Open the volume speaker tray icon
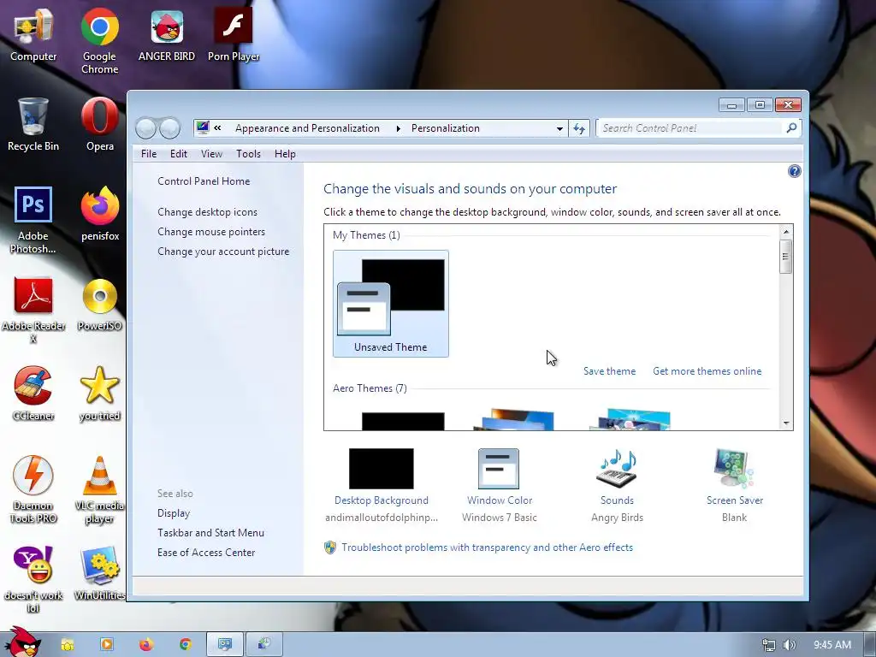 (789, 645)
